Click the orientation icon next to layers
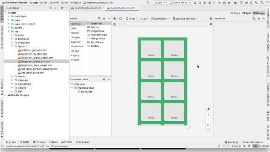This screenshot has width=270, height=152. (121, 19)
